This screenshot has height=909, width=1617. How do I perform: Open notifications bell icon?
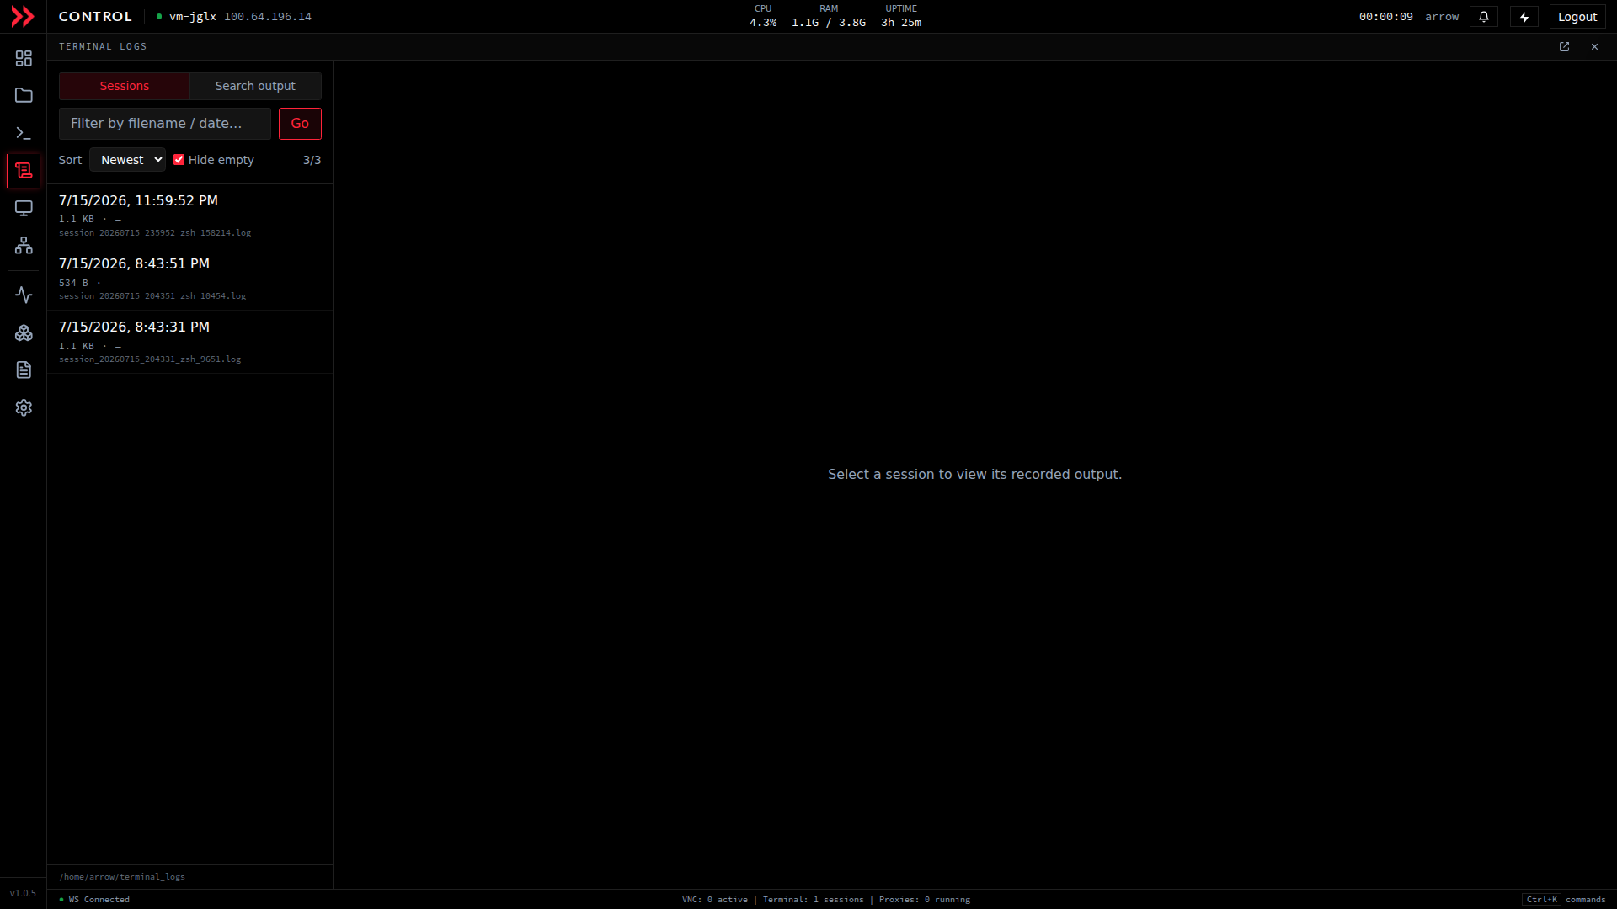point(1484,17)
